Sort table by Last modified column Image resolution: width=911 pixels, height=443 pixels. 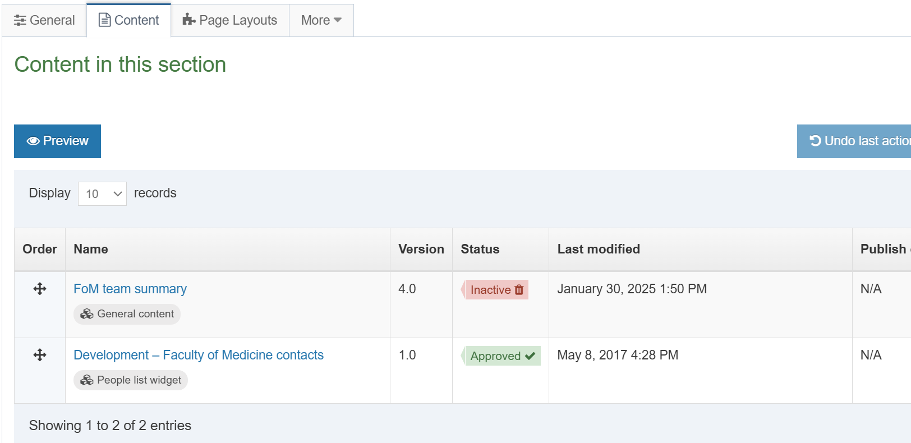pyautogui.click(x=599, y=249)
